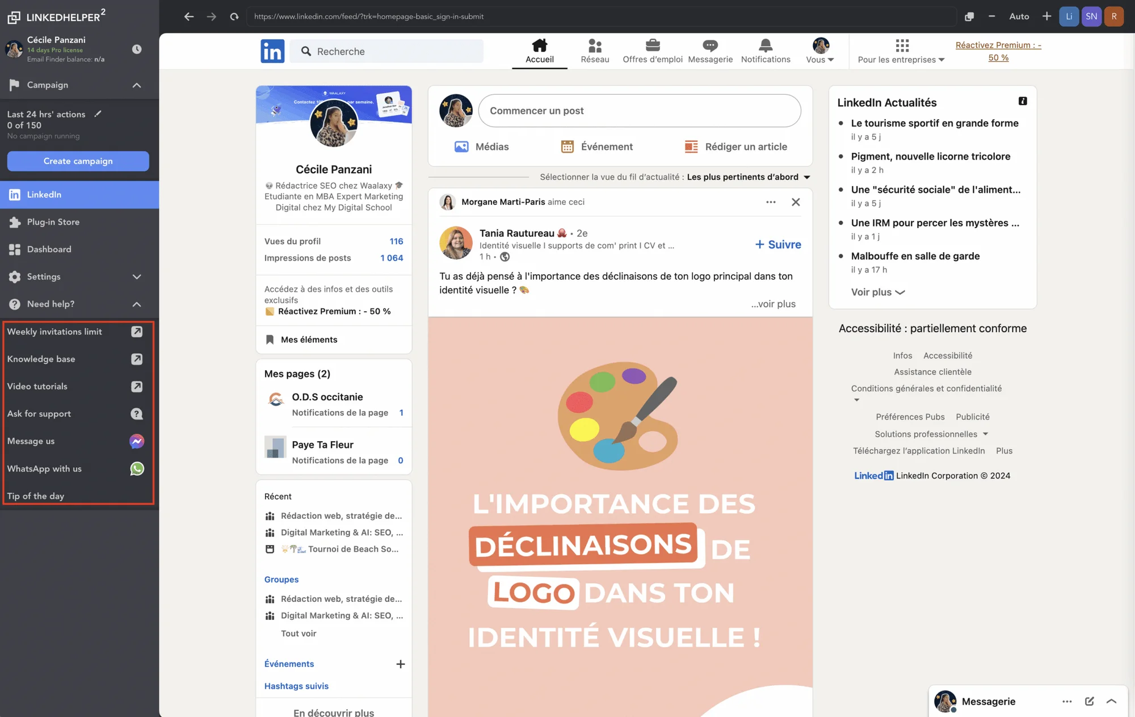Switch to the R account badge

pos(1114,16)
